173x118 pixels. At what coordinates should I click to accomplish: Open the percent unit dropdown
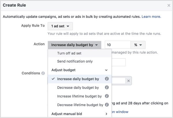[138, 45]
